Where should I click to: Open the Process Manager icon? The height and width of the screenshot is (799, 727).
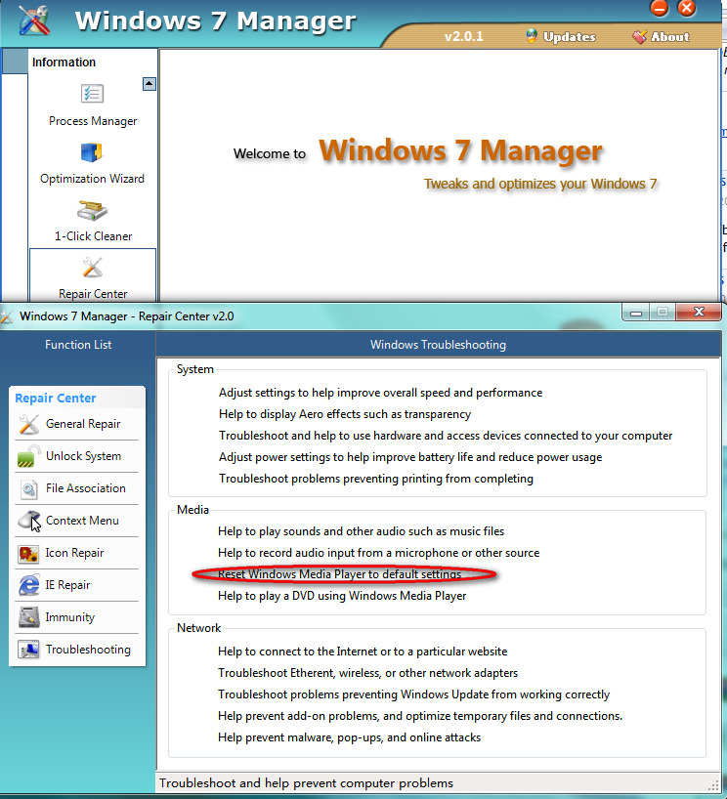pyautogui.click(x=92, y=94)
